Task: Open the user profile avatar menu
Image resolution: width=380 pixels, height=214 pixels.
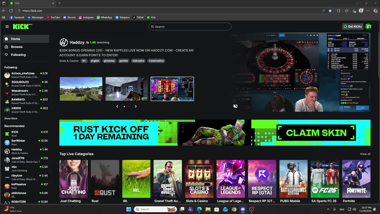Action: pyautogui.click(x=368, y=26)
